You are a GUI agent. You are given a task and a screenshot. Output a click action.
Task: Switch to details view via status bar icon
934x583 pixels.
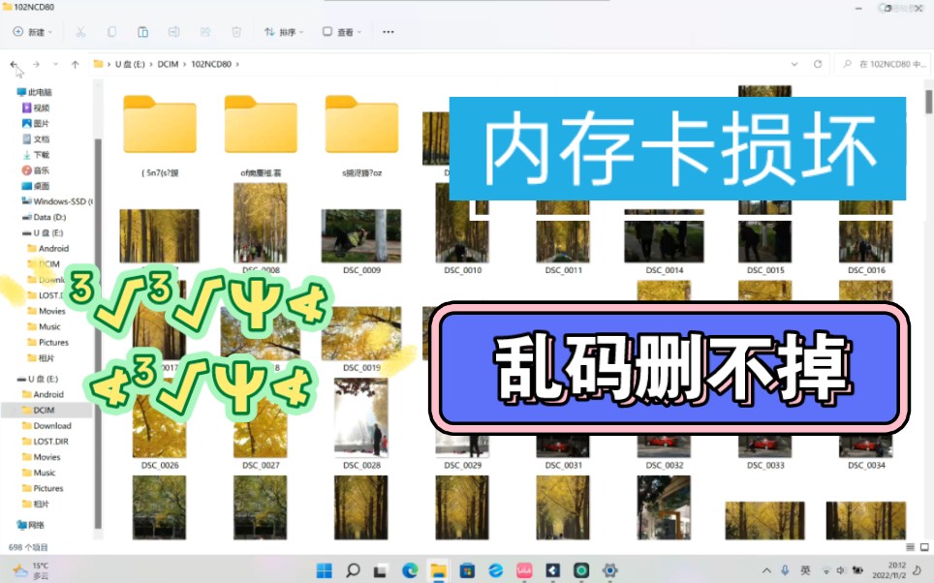click(x=909, y=547)
